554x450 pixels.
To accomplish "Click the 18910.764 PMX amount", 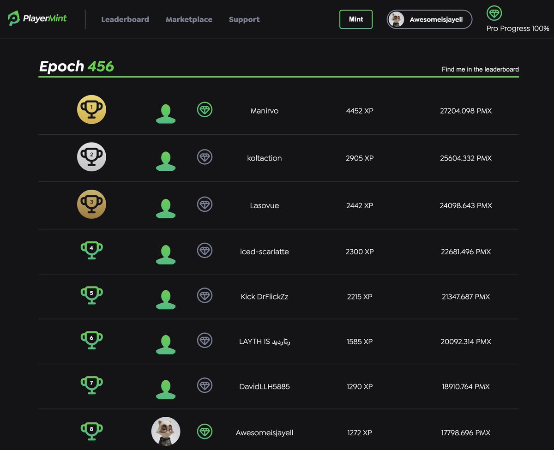I will [466, 386].
